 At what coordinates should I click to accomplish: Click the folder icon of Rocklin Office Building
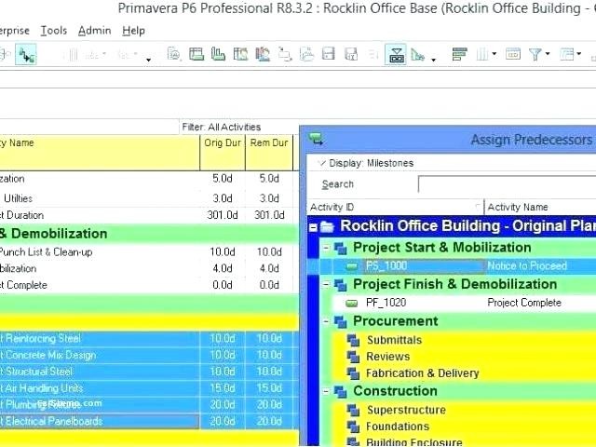(x=328, y=226)
